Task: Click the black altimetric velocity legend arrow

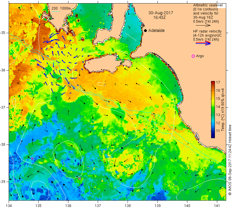Action: pos(203,25)
